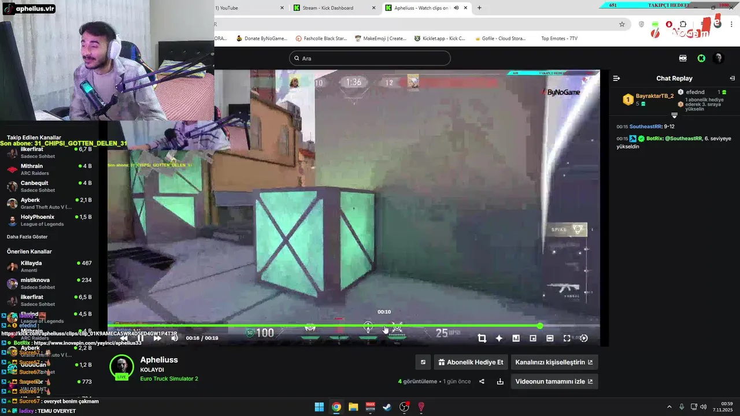Share the clip with share icon

pyautogui.click(x=482, y=381)
